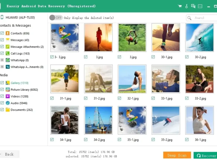Click the search magnifier icon
The width and height of the screenshot is (217, 162).
pyautogui.click(x=189, y=18)
